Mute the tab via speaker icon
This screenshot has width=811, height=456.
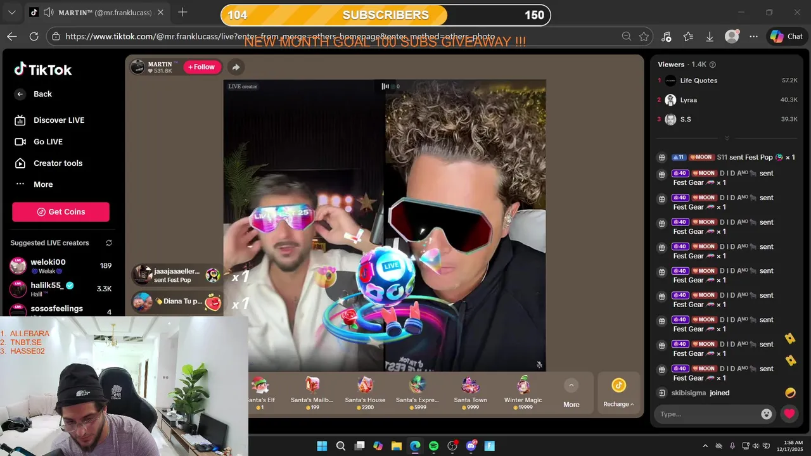click(x=49, y=13)
